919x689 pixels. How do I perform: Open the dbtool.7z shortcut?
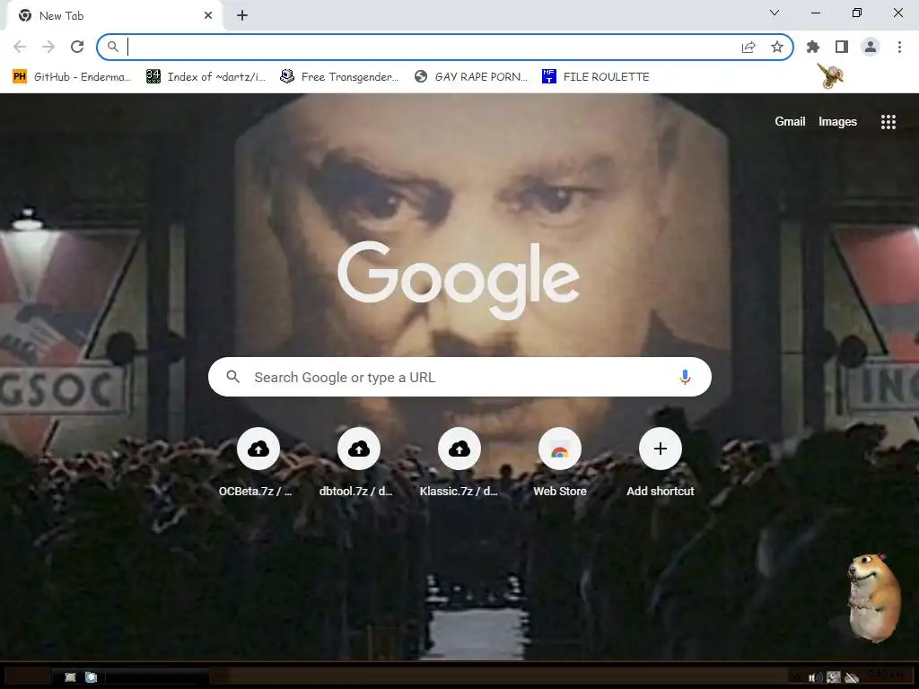coord(358,463)
